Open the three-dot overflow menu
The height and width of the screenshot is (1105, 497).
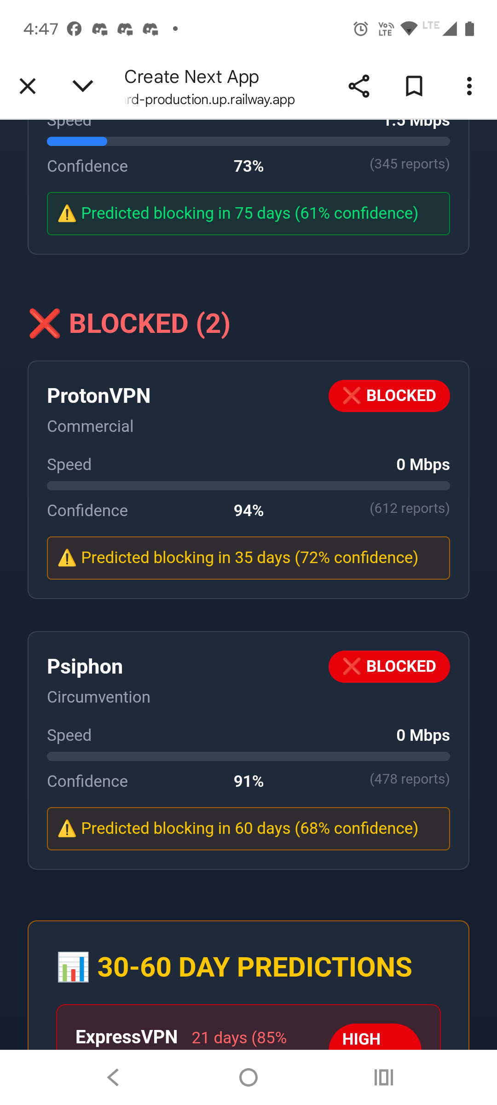pyautogui.click(x=469, y=86)
